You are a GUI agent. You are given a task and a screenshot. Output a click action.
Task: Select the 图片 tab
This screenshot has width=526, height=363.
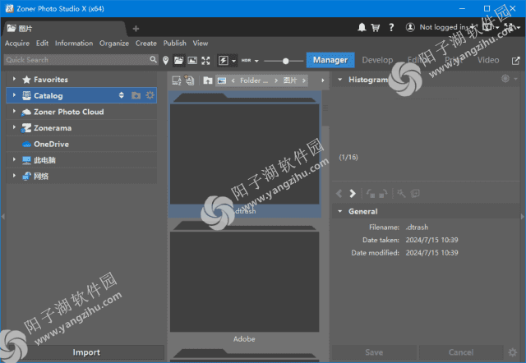coord(64,29)
